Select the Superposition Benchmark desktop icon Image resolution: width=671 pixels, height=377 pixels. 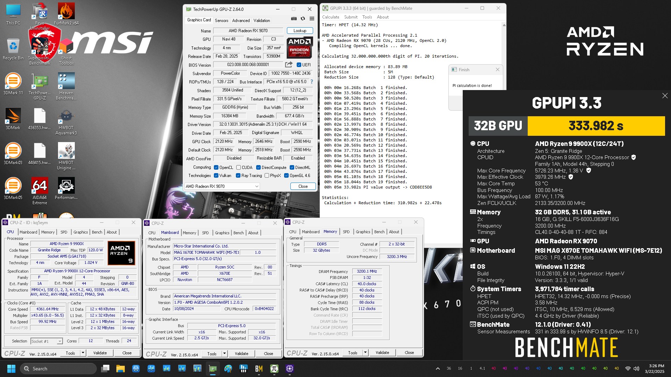tap(40, 52)
